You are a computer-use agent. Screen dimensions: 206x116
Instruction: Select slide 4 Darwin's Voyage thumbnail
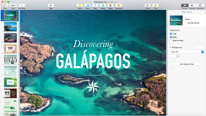click(x=11, y=49)
